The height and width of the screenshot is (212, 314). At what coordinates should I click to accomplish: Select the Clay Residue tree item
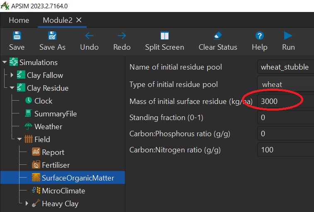click(48, 88)
